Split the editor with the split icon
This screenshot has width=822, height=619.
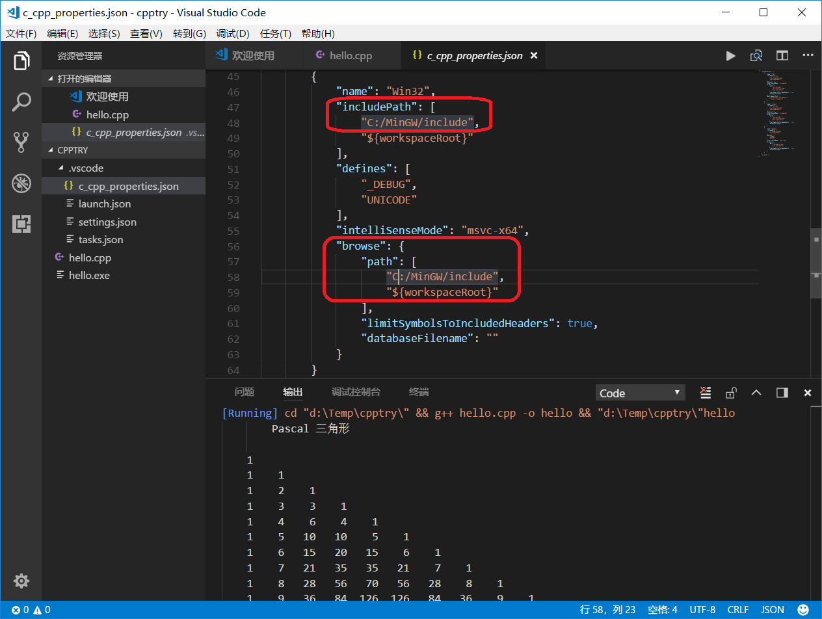pos(782,56)
